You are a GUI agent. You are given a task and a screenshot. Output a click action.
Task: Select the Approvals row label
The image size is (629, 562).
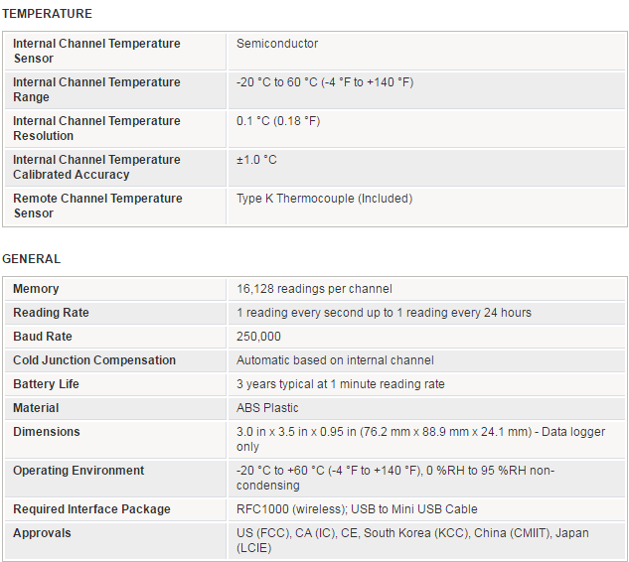coord(42,533)
